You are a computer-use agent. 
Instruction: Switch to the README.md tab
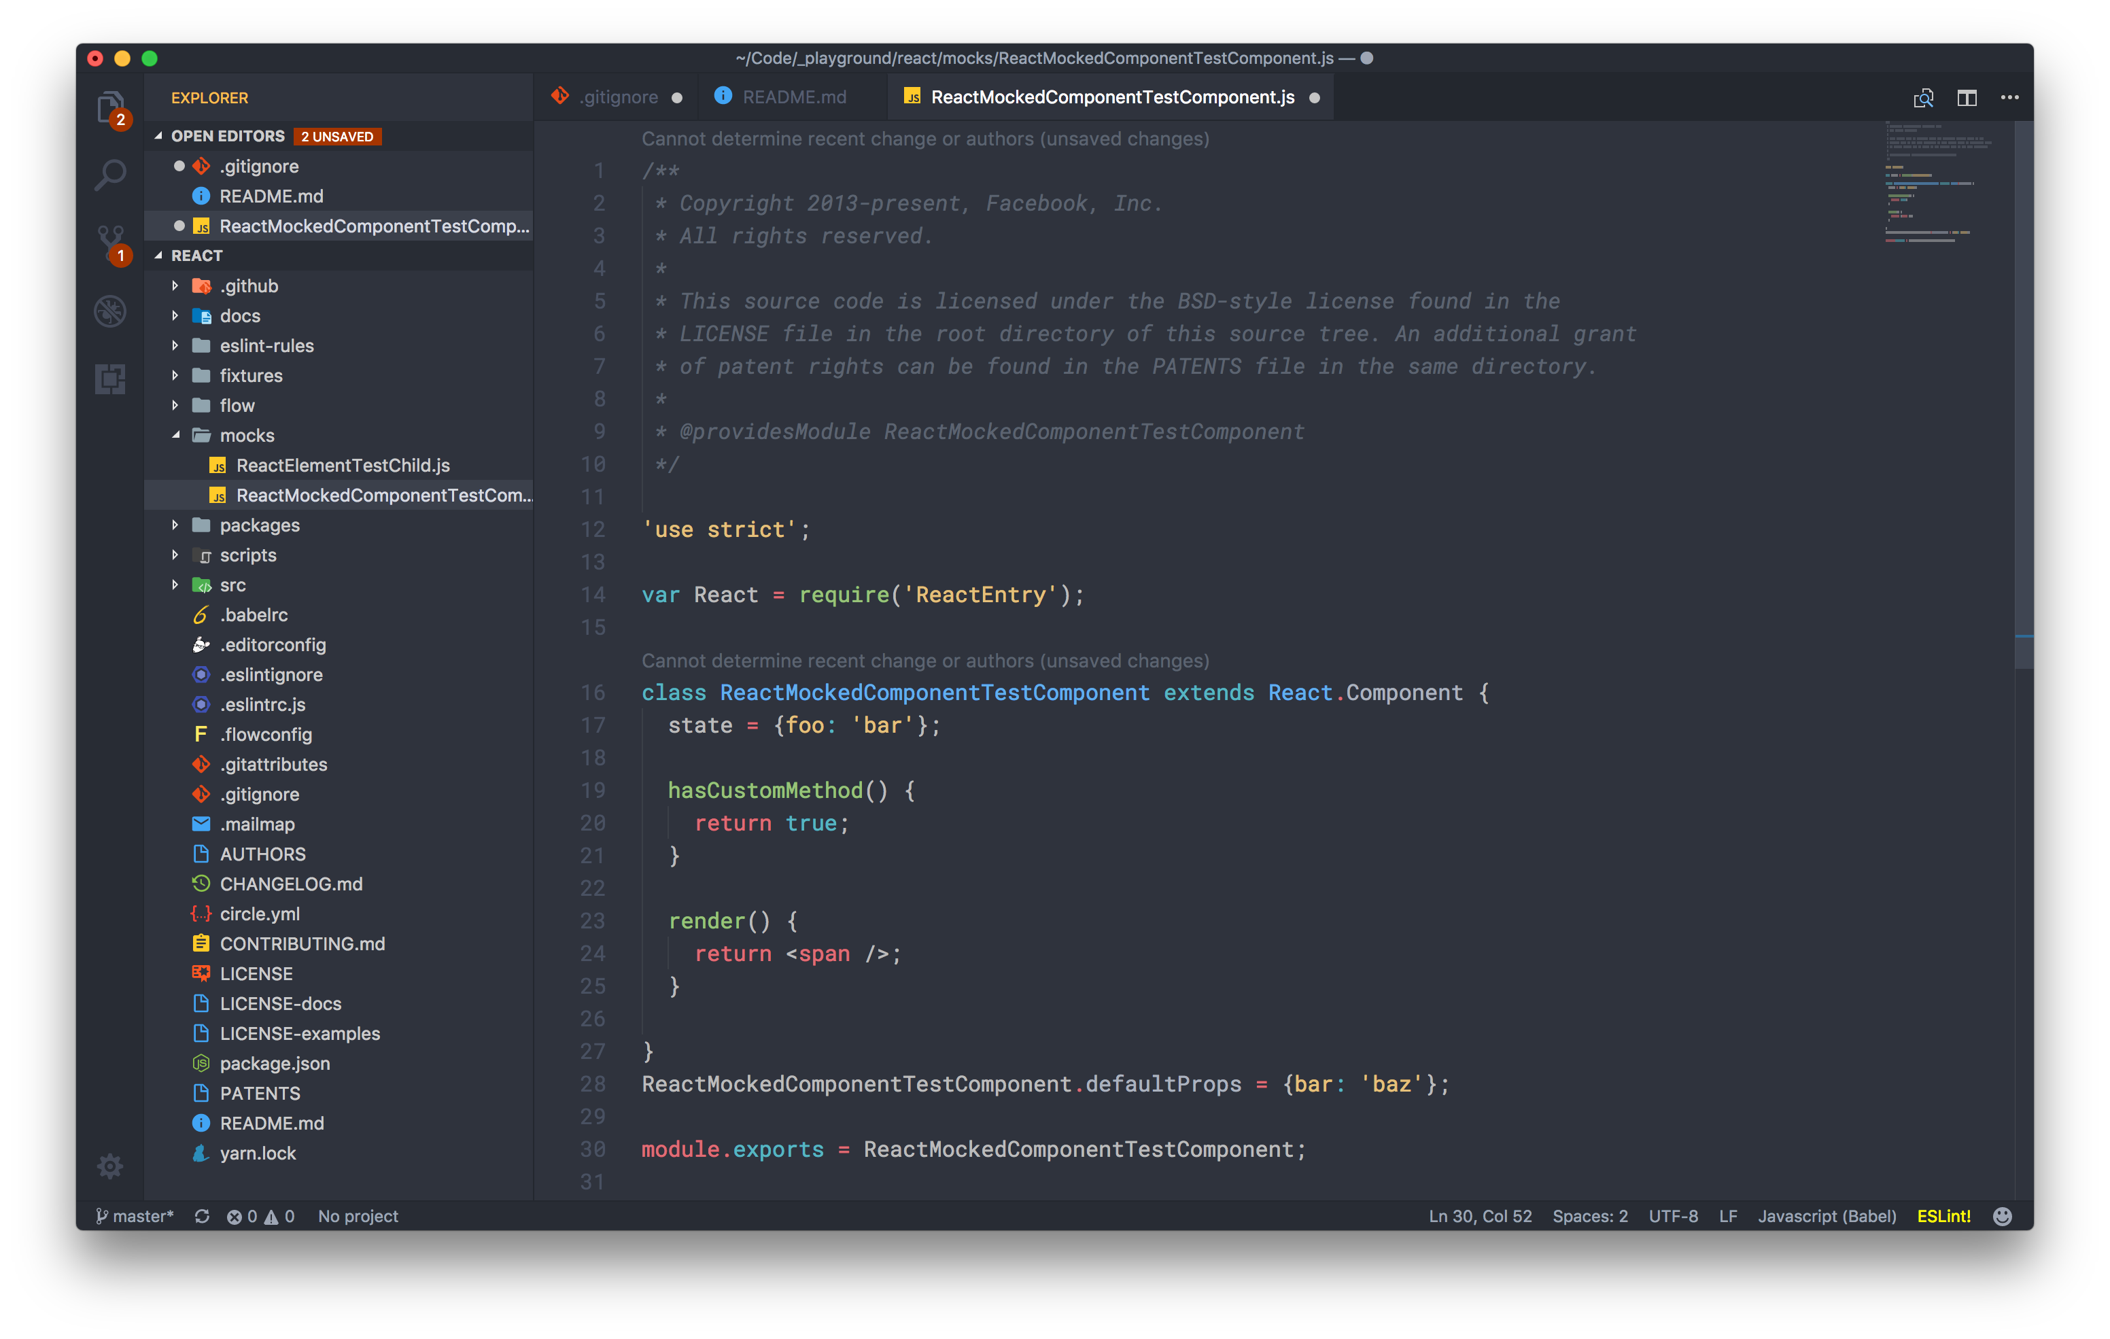[x=793, y=97]
